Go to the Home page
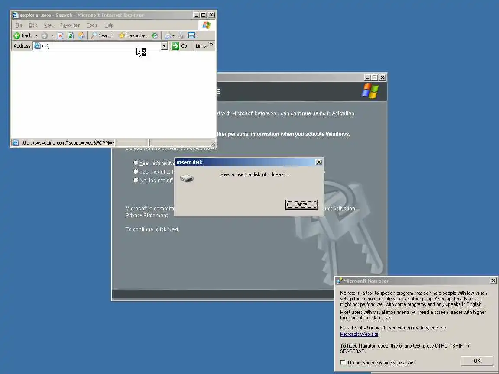The image size is (499, 374). 81,35
